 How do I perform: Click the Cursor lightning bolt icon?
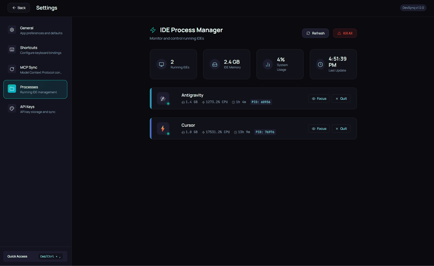pos(163,128)
